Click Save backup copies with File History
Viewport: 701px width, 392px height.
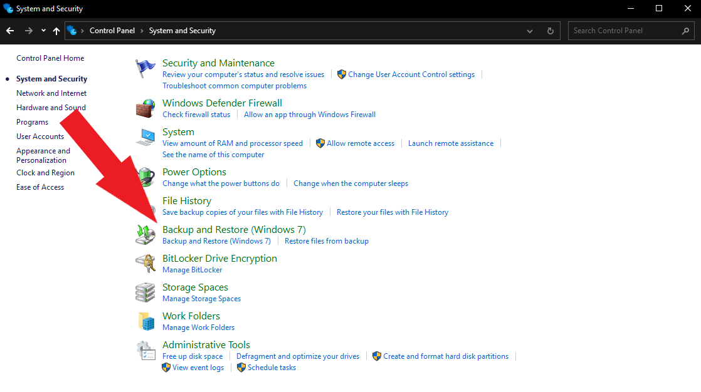coord(243,212)
